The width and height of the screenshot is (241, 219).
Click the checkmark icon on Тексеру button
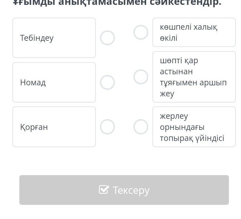tap(104, 190)
